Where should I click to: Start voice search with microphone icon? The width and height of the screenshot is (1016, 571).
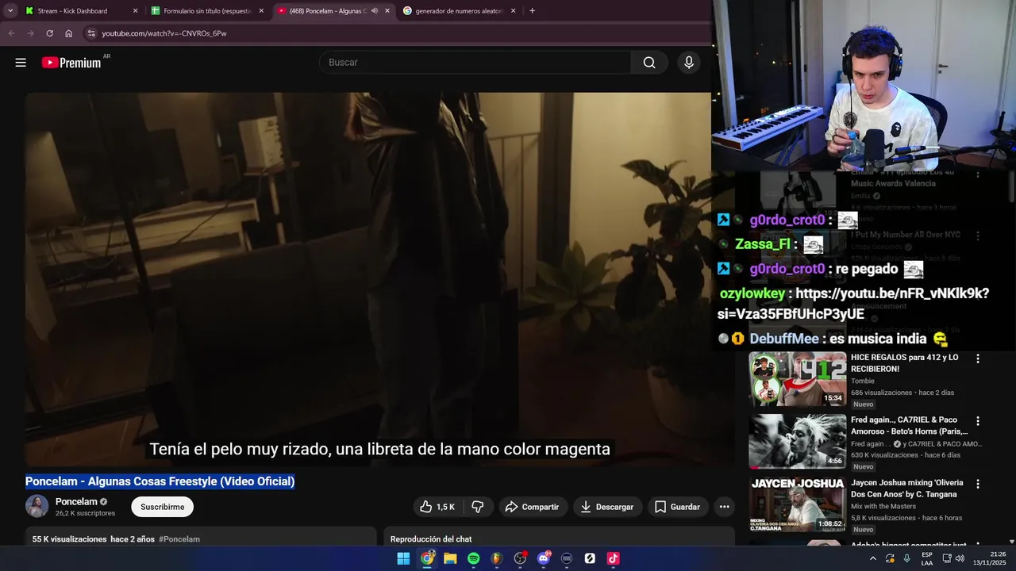pyautogui.click(x=688, y=63)
